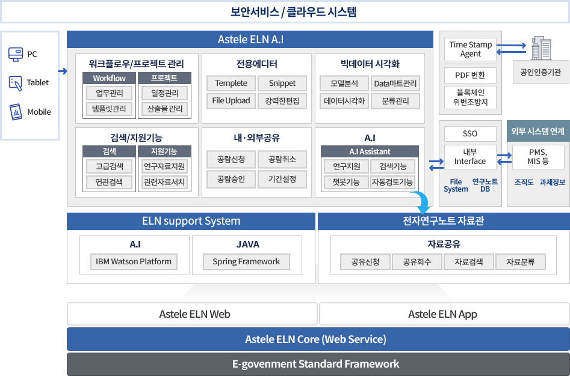Click the 연관검색 box
The image size is (570, 376).
click(x=110, y=182)
